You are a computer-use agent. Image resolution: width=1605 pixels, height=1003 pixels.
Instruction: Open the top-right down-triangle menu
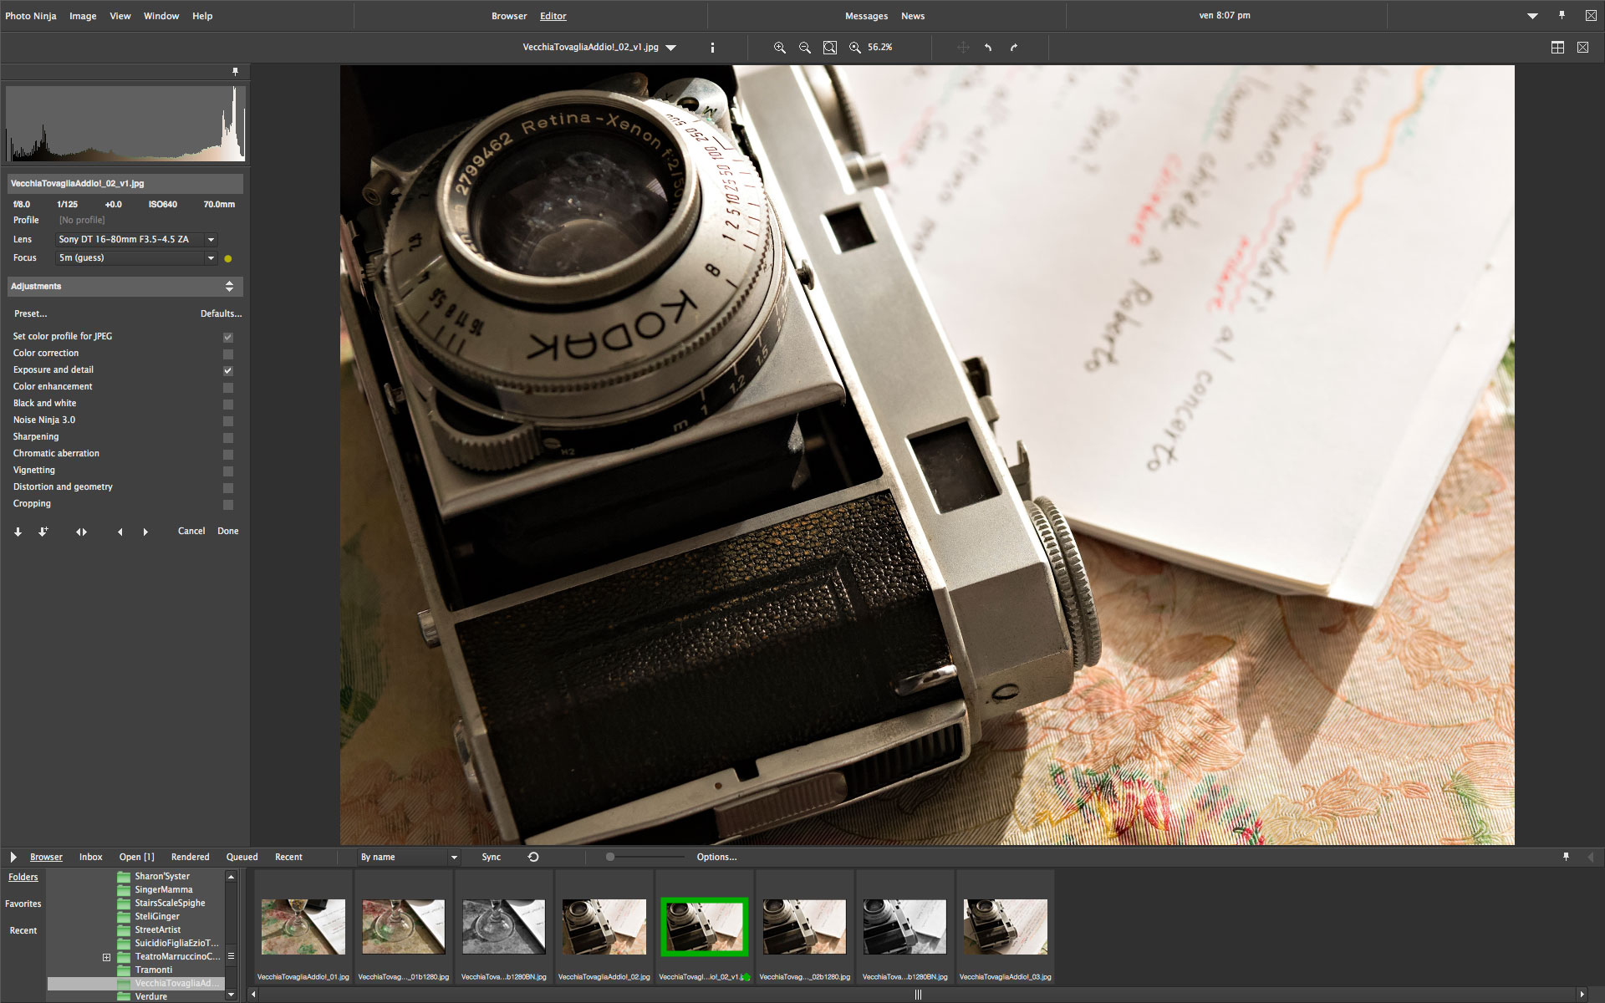(1532, 16)
